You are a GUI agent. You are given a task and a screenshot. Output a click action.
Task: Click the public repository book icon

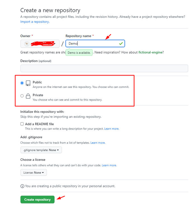28,83
